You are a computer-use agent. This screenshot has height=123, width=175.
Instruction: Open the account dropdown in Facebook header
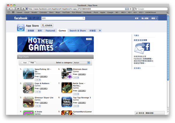[x=154, y=18]
